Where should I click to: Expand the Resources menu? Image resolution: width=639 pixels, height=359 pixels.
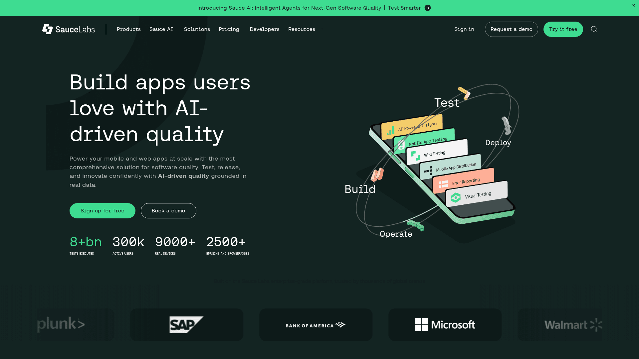point(302,29)
